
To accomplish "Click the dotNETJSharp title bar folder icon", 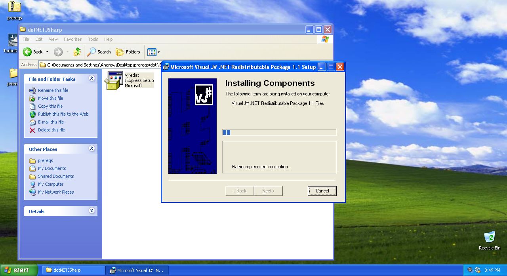I will [23, 30].
